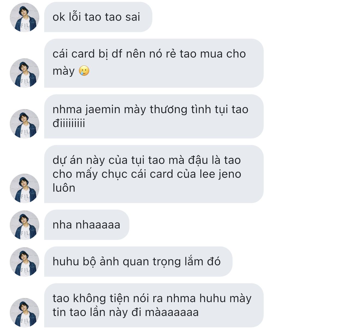Select the 'ok lỗi tao tao sai' bubble

pos(98,17)
